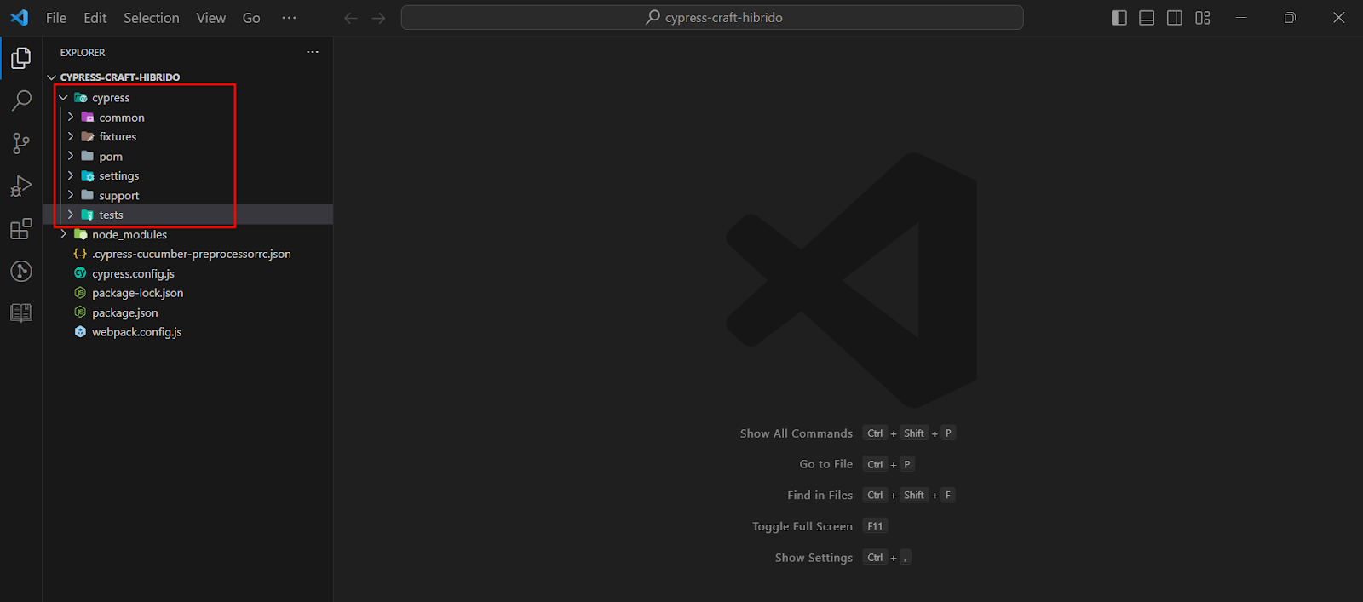
Task: Open the View menu
Action: (211, 18)
